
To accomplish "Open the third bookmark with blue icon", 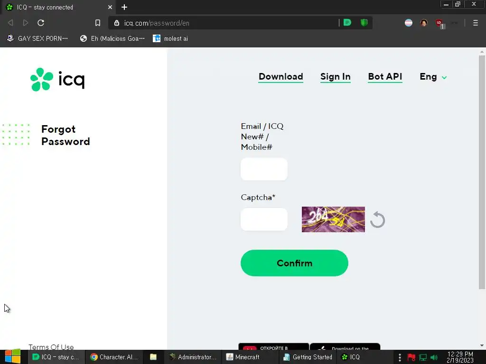I will 170,38.
